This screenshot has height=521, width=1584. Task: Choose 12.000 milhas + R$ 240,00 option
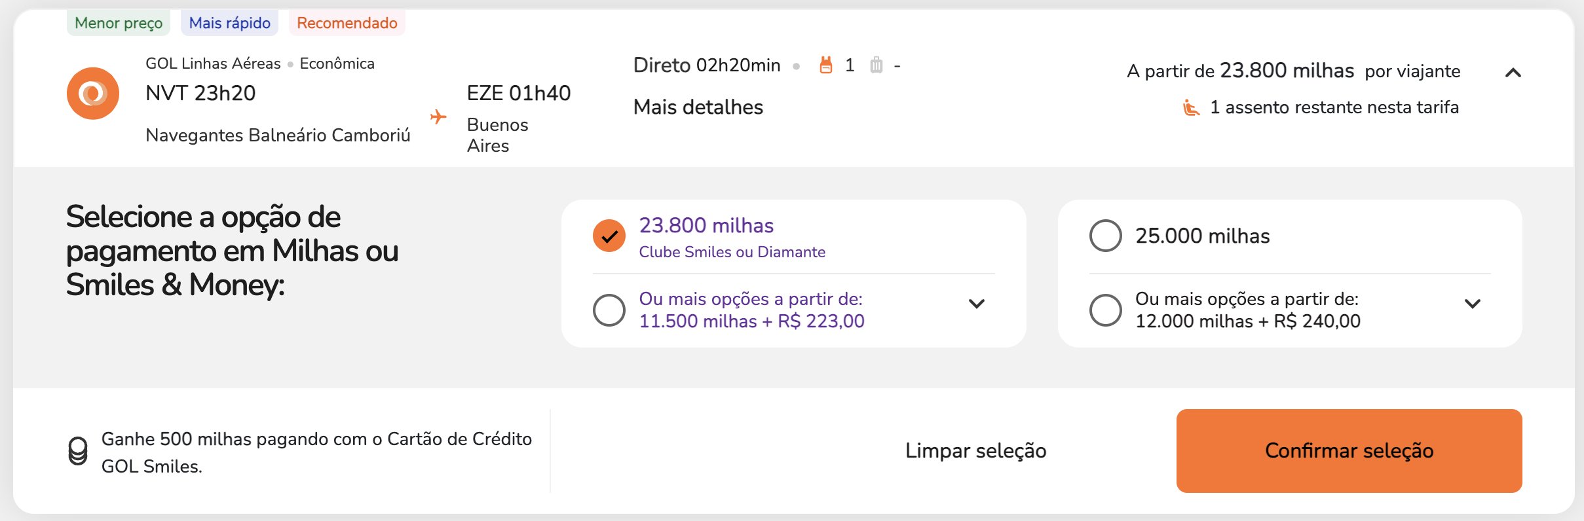coord(1106,310)
